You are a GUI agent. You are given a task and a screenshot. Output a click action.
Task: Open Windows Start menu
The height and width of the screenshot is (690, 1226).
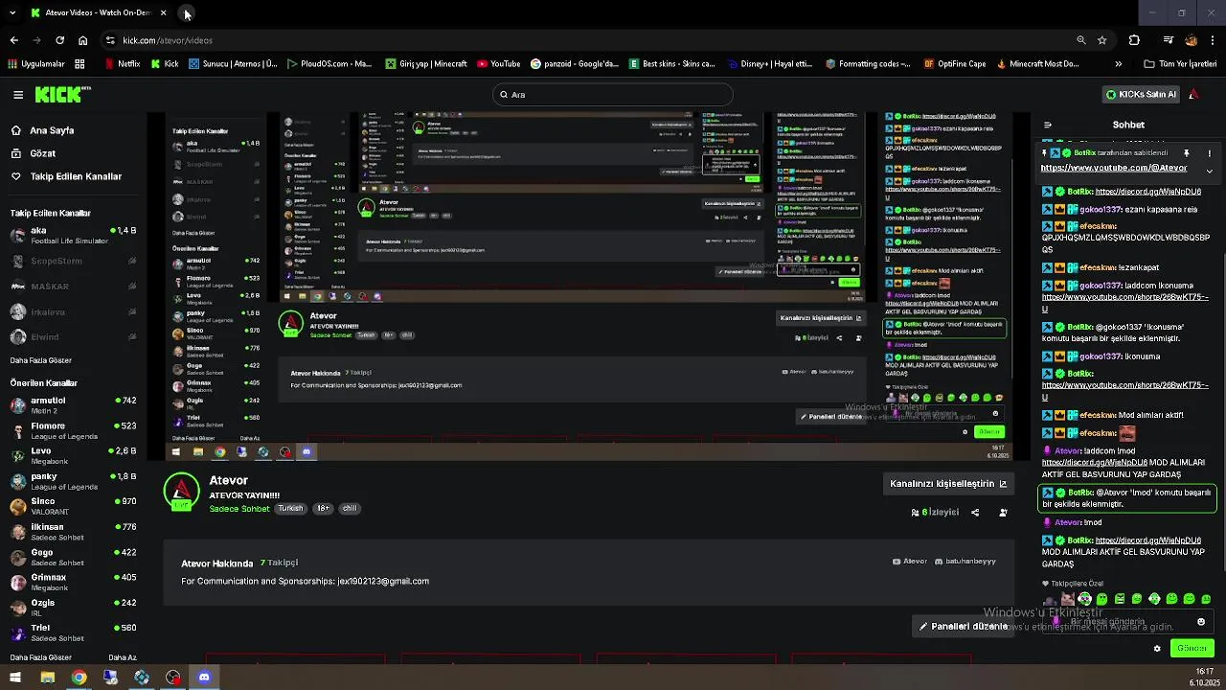coord(14,678)
